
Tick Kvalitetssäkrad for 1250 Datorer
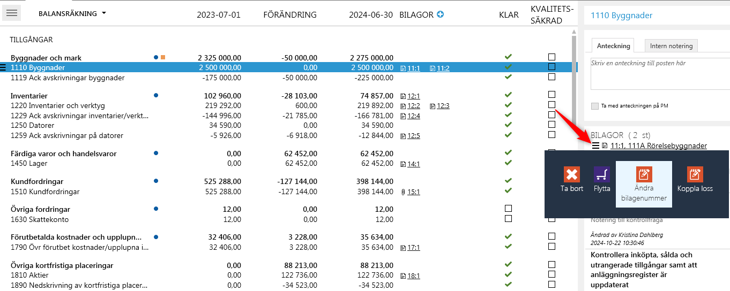552,125
